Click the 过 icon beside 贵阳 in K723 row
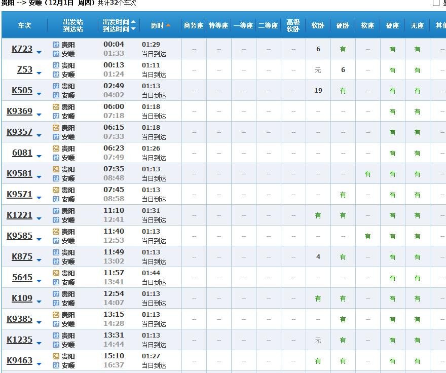The width and height of the screenshot is (446, 373). 56,45
